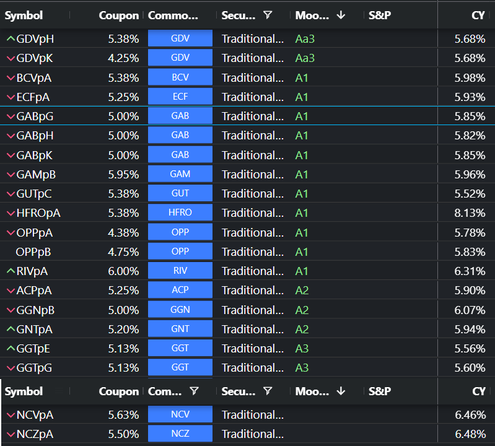Click the blue GNT common stock cell
The height and width of the screenshot is (446, 495).
coord(180,328)
